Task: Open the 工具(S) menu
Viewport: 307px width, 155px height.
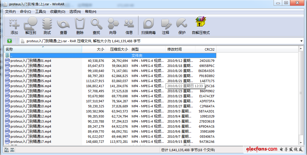Action: 41,12
